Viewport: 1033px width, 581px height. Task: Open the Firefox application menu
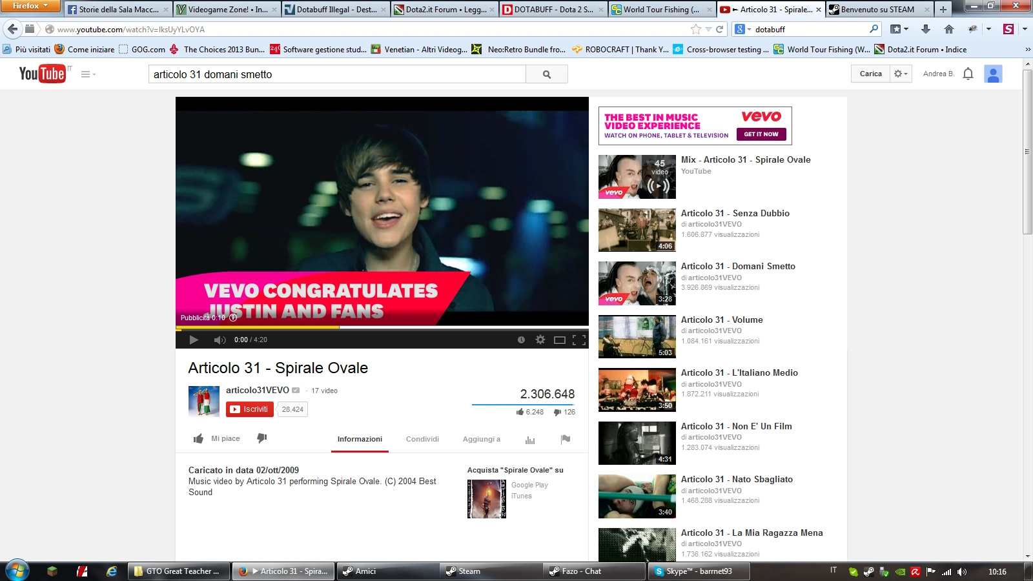pyautogui.click(x=30, y=6)
